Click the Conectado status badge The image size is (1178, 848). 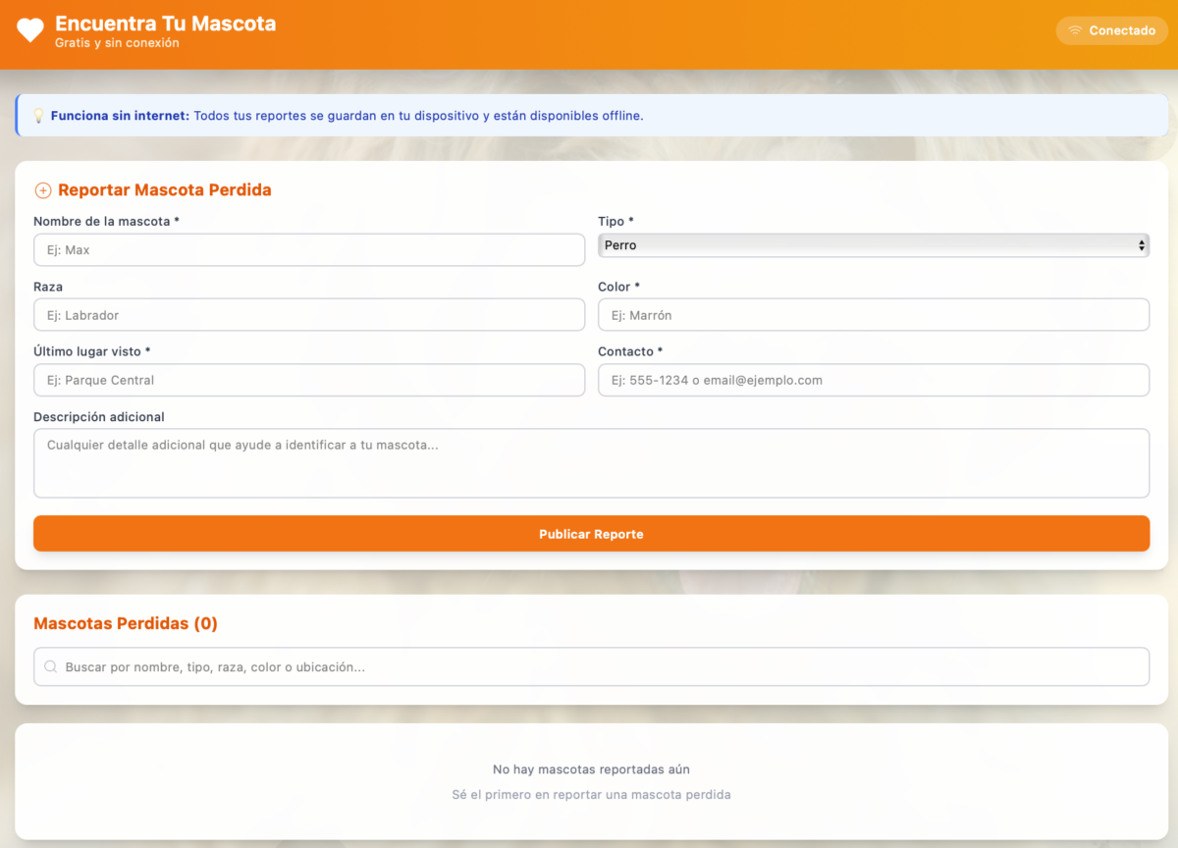pyautogui.click(x=1112, y=30)
